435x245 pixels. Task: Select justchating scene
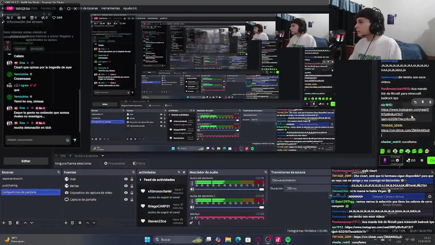click(x=31, y=185)
